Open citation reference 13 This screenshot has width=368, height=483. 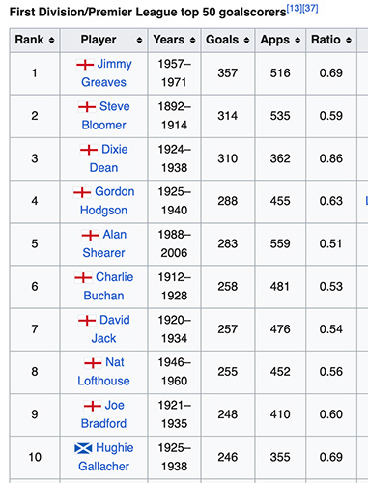tap(295, 8)
